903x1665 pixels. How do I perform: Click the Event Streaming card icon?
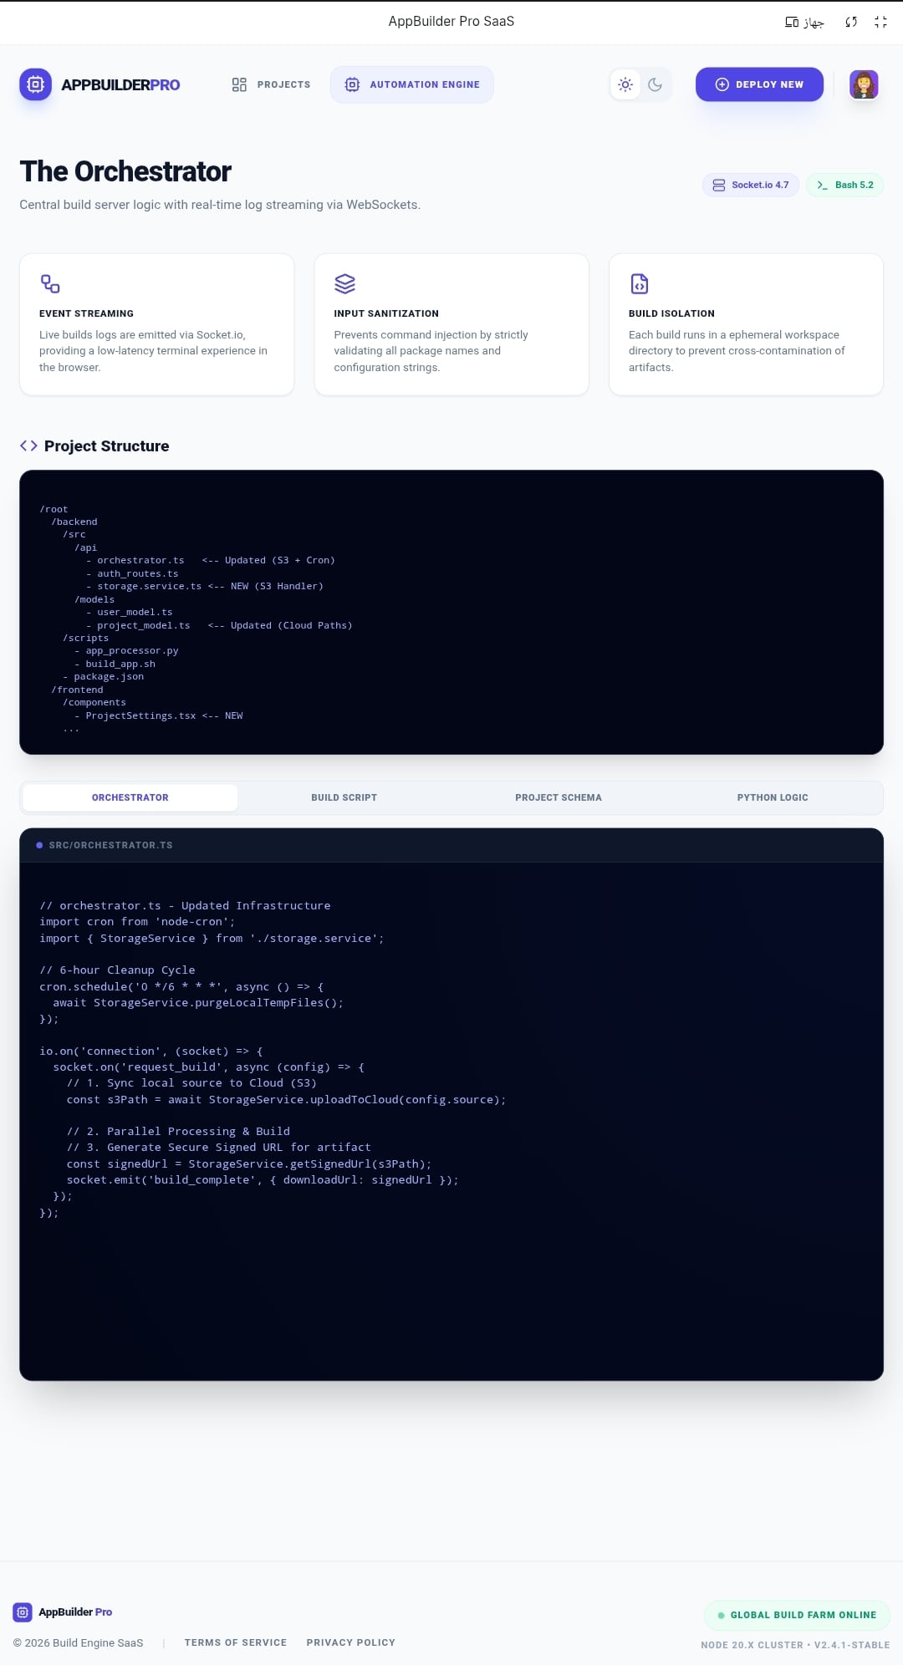pos(50,284)
